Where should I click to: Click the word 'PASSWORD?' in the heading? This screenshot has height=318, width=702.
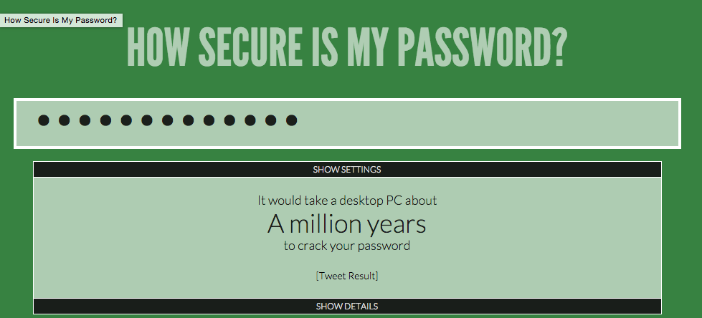(483, 47)
